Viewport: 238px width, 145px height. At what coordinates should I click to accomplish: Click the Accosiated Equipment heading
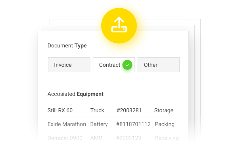(x=75, y=94)
